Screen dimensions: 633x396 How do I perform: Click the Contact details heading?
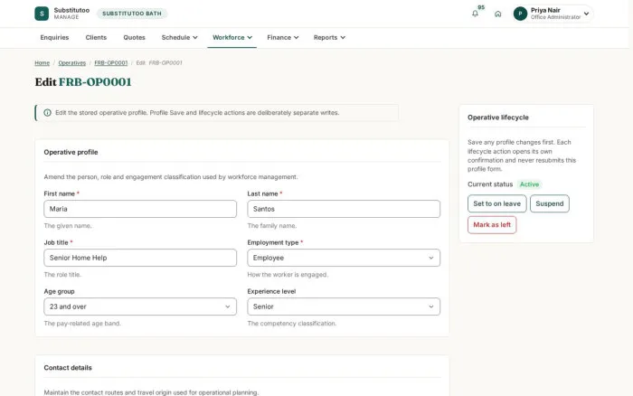click(68, 368)
